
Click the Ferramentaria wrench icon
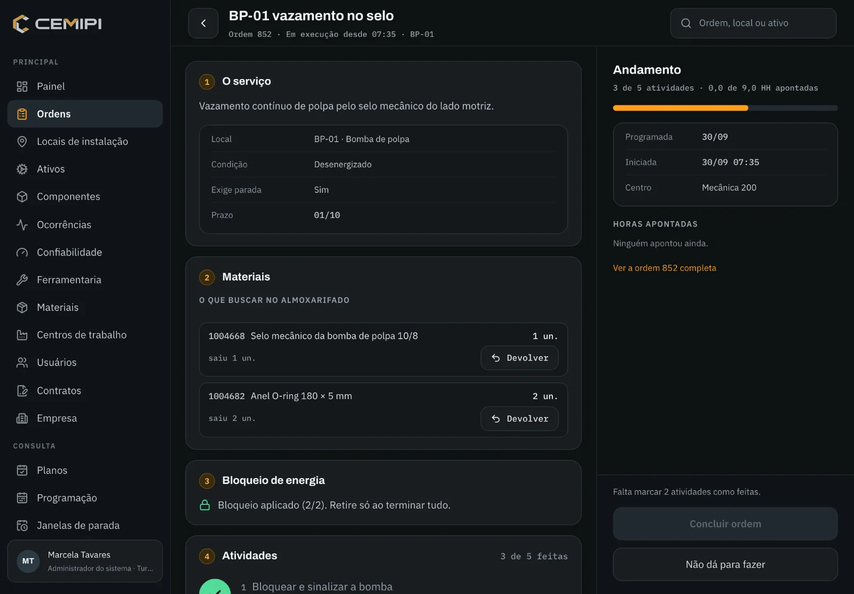22,280
